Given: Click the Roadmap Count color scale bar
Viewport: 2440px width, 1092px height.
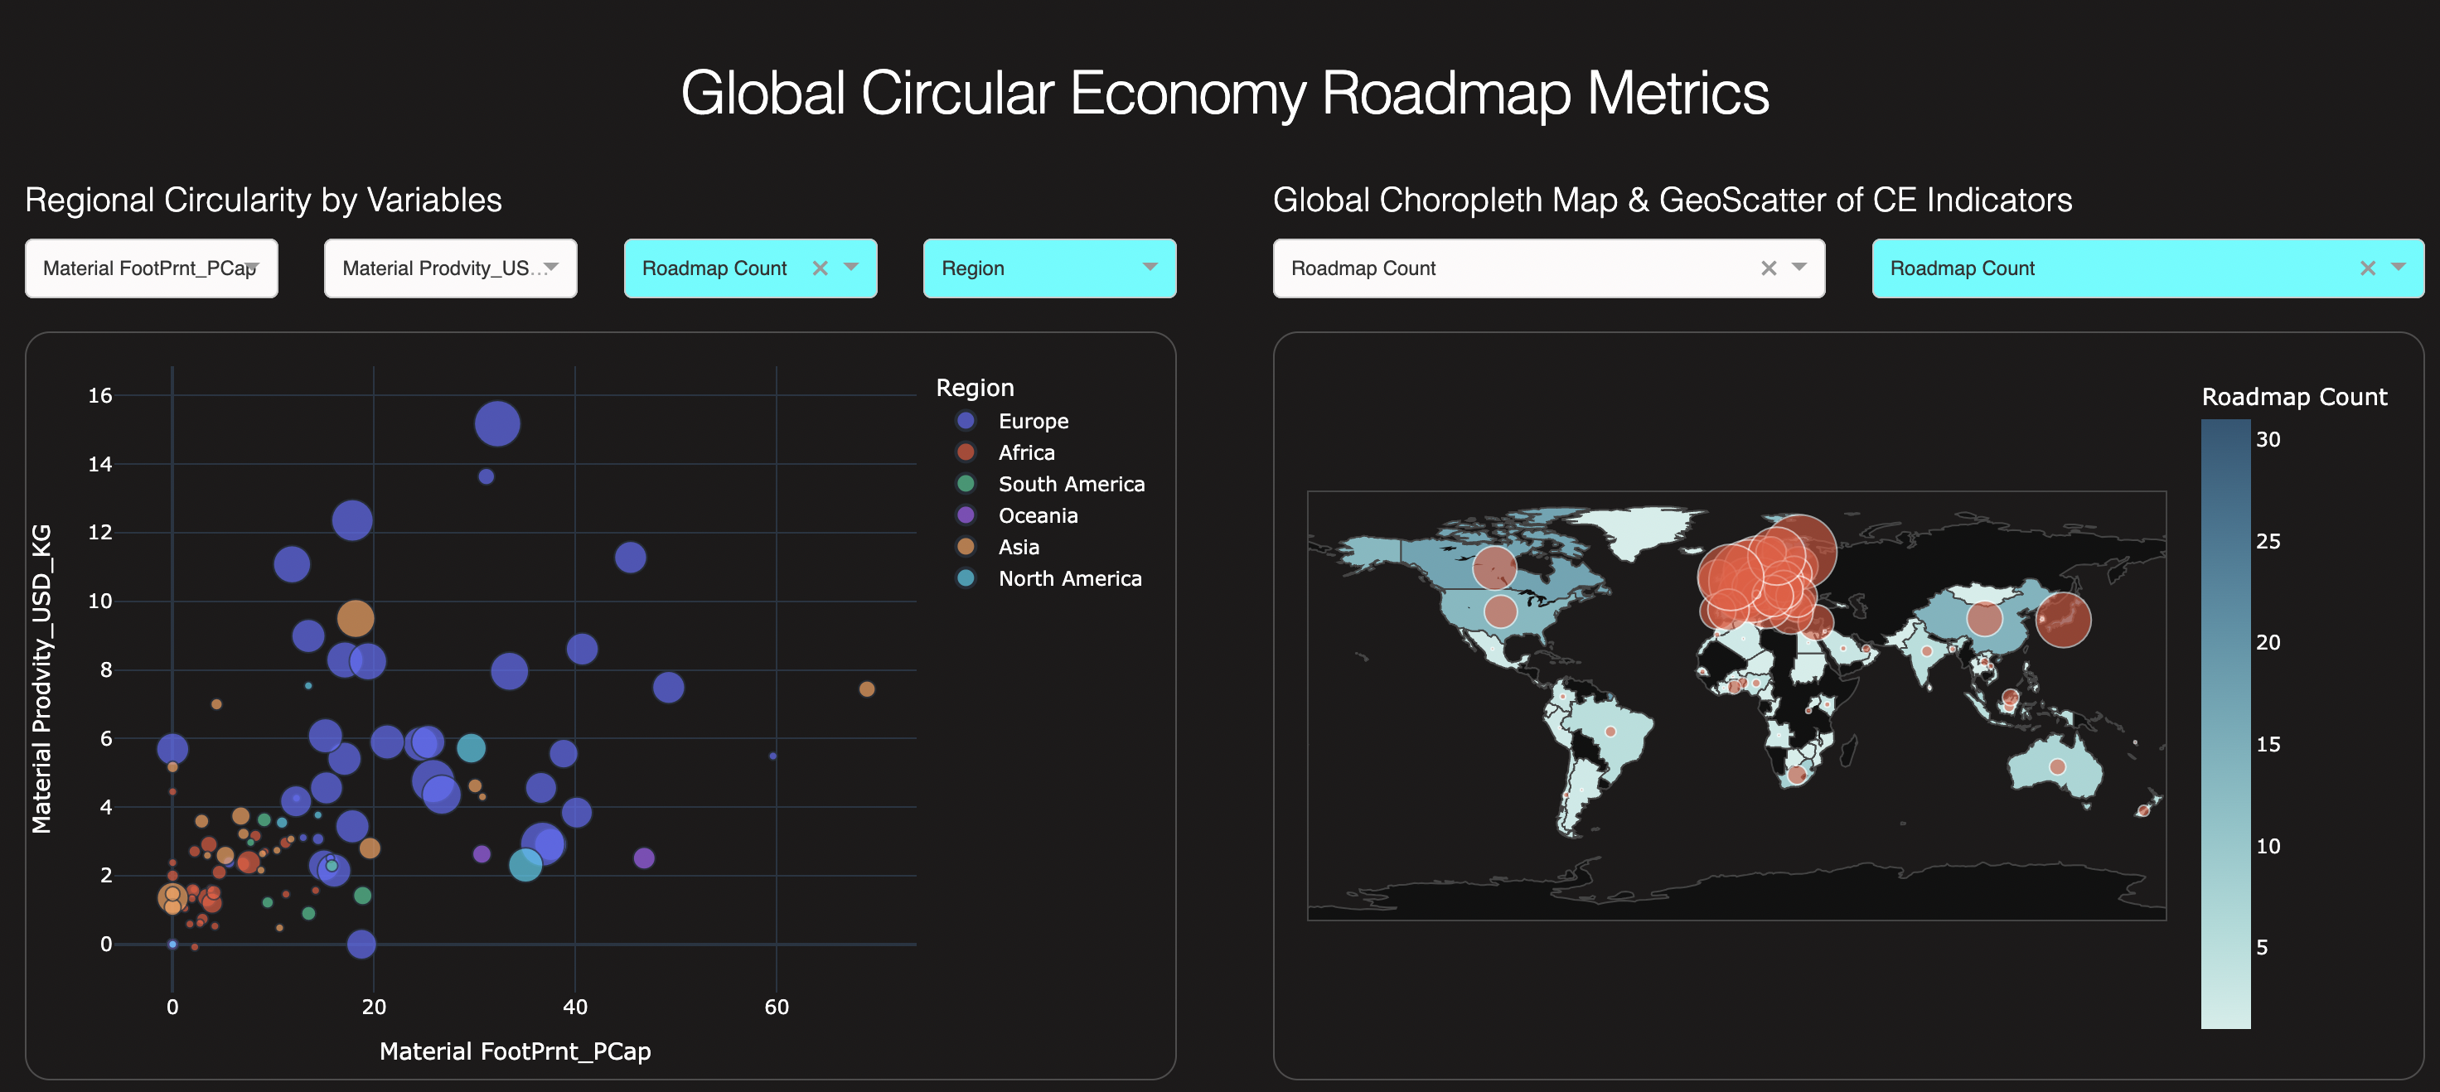Looking at the screenshot, I should [x=2225, y=724].
